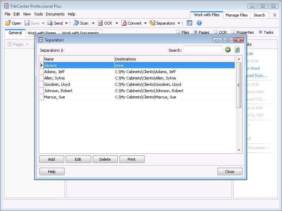Open the Documents menu
282x211 pixels.
[55, 14]
